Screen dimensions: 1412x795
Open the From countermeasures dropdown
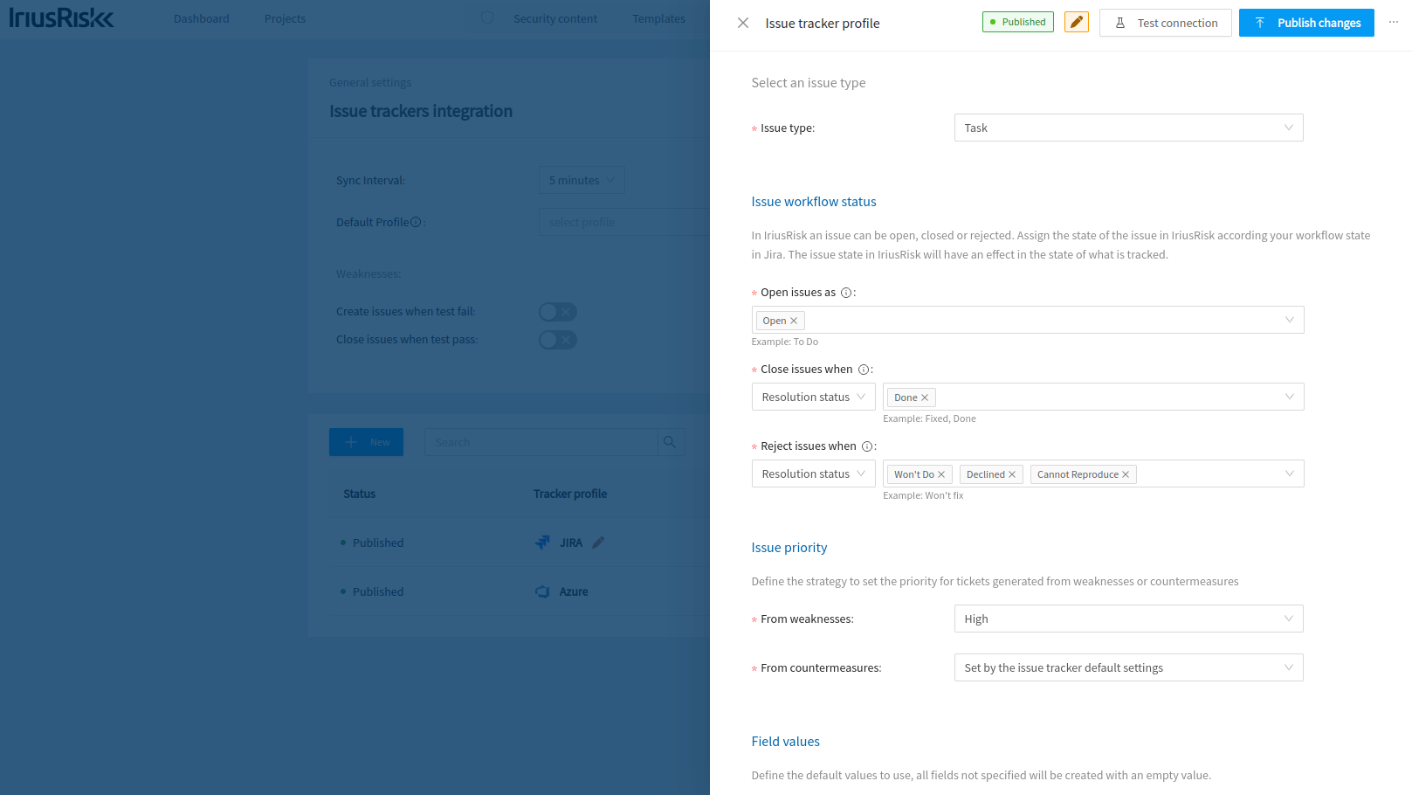click(1128, 667)
